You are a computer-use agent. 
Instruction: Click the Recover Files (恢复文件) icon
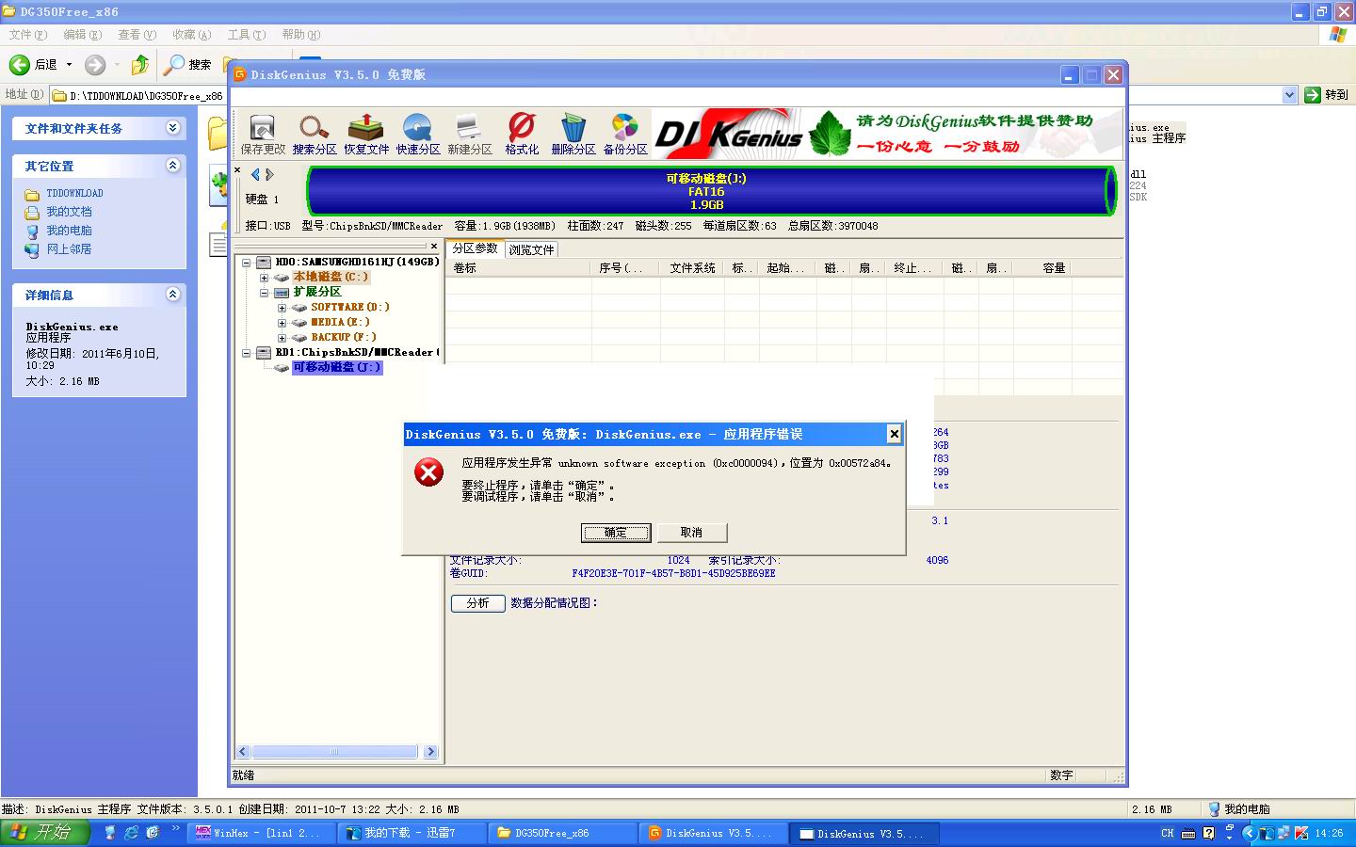pyautogui.click(x=365, y=134)
